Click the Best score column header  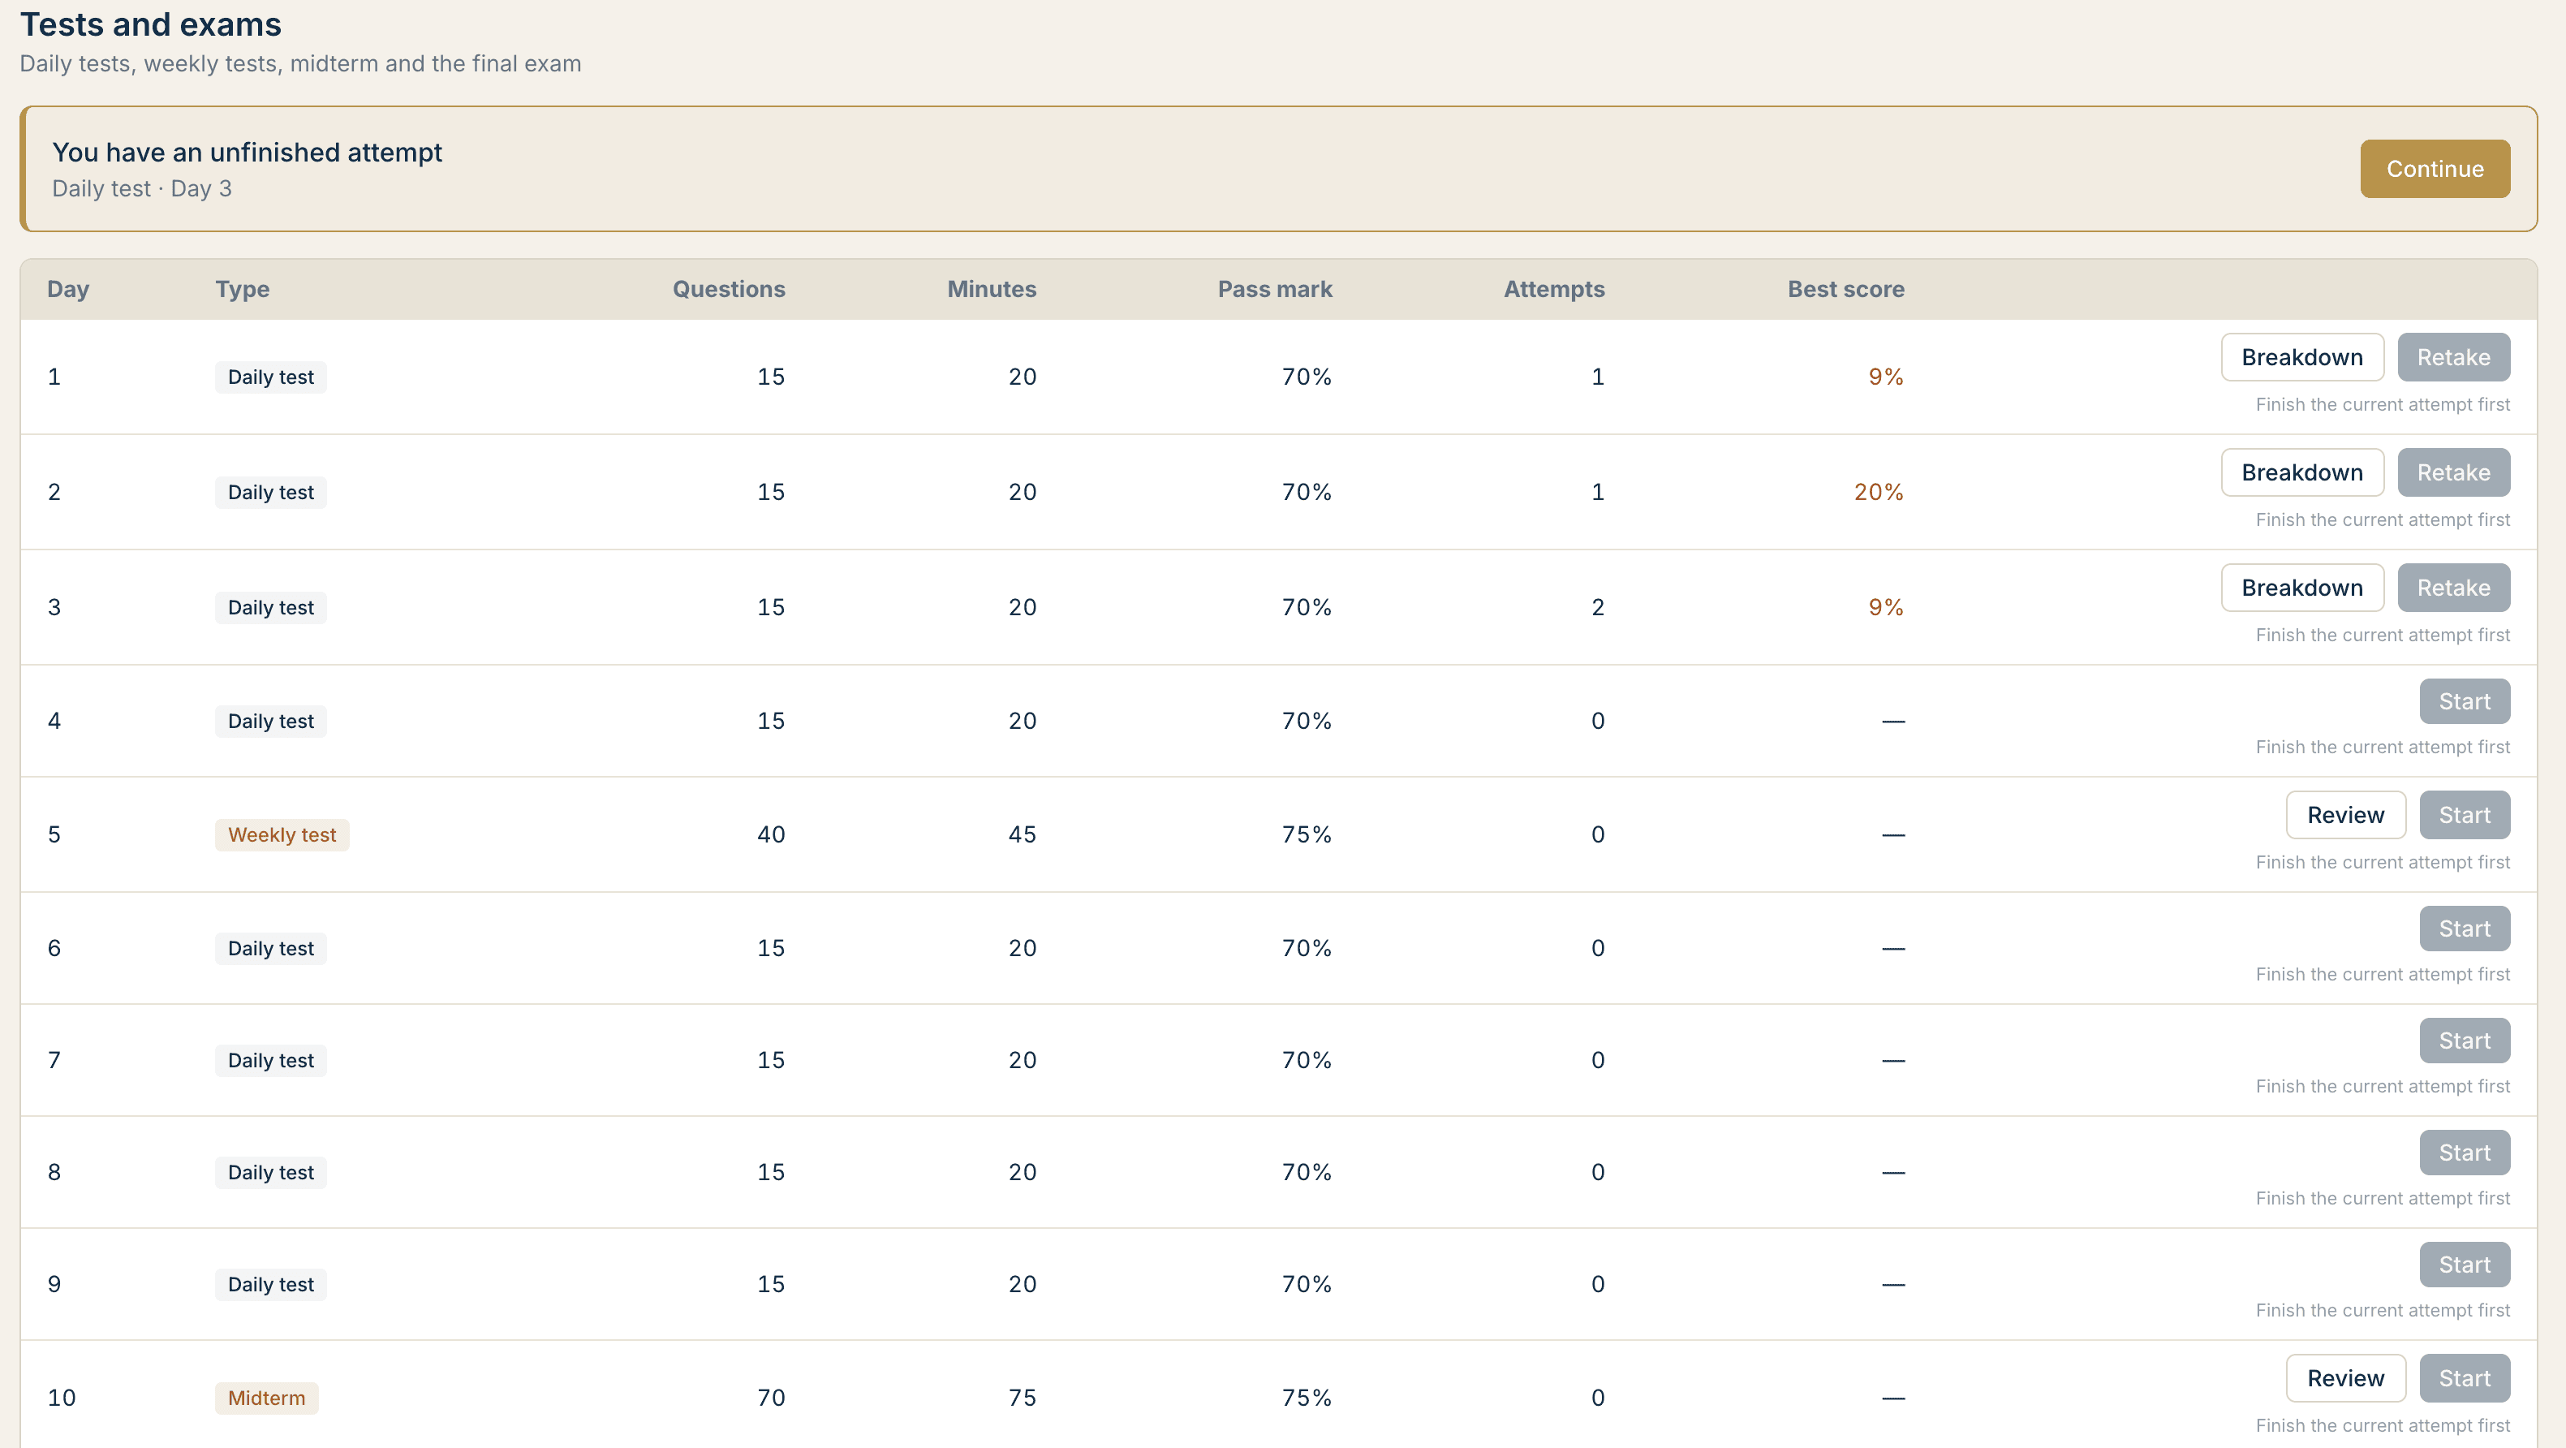pos(1846,289)
